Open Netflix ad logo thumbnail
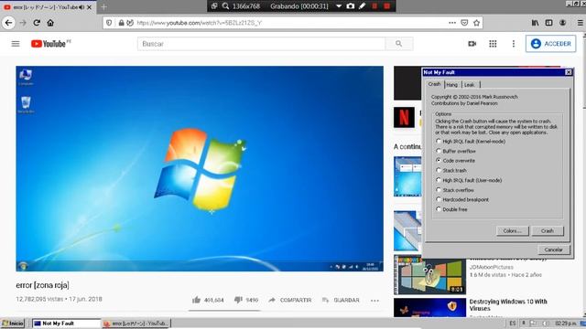This screenshot has height=329, width=586. click(x=404, y=117)
